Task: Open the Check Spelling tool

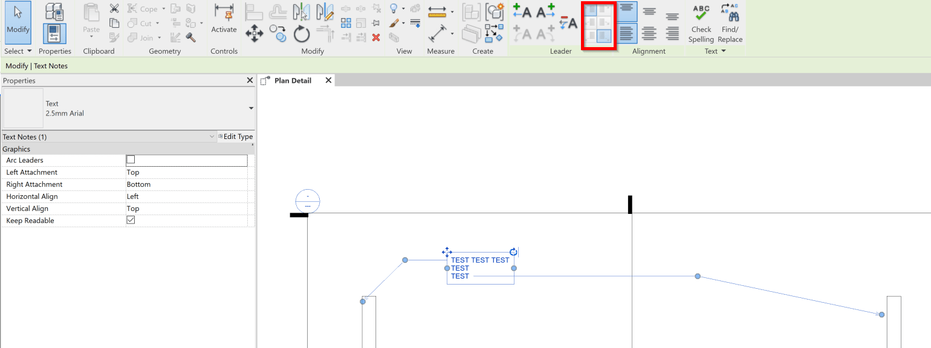Action: point(701,24)
